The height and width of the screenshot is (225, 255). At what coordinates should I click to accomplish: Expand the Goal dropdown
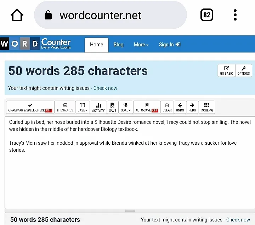pyautogui.click(x=126, y=107)
